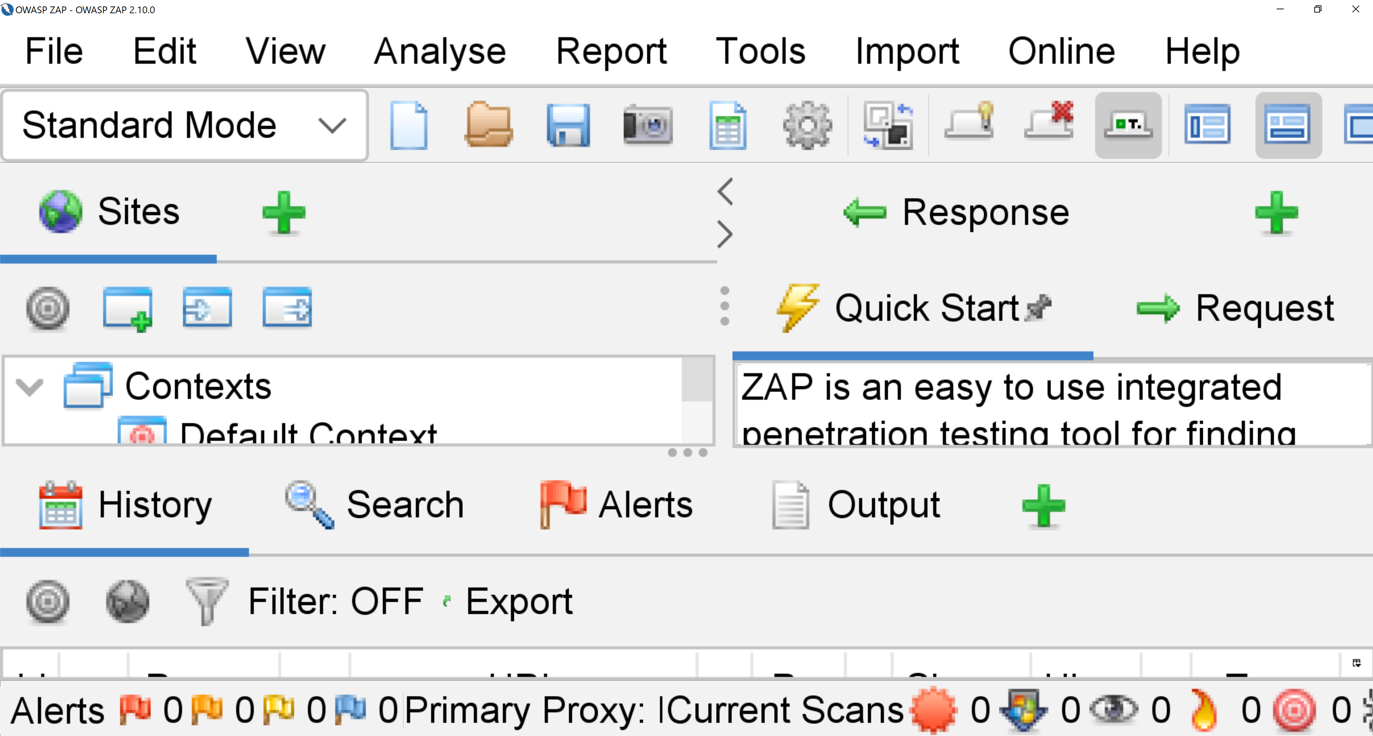The width and height of the screenshot is (1373, 736).
Task: Toggle tab names display in toolbar
Action: click(x=1128, y=124)
